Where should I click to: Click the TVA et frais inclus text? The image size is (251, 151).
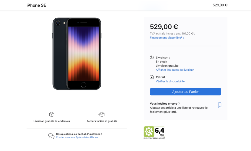[x=172, y=34]
